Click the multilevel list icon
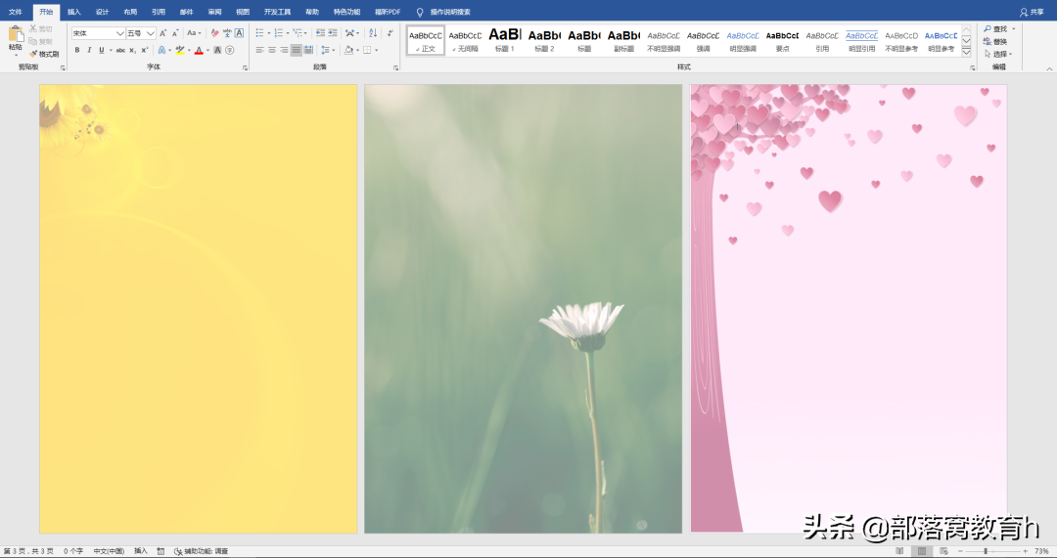This screenshot has height=558, width=1057. (x=298, y=33)
